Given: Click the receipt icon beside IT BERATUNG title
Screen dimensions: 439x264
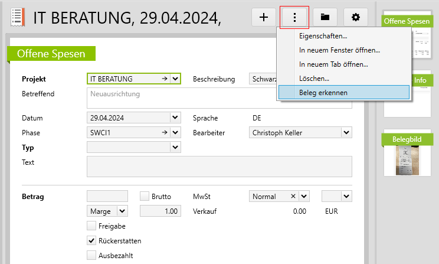Looking at the screenshot, I should point(18,18).
